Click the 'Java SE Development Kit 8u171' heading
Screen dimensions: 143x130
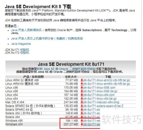[71, 64]
